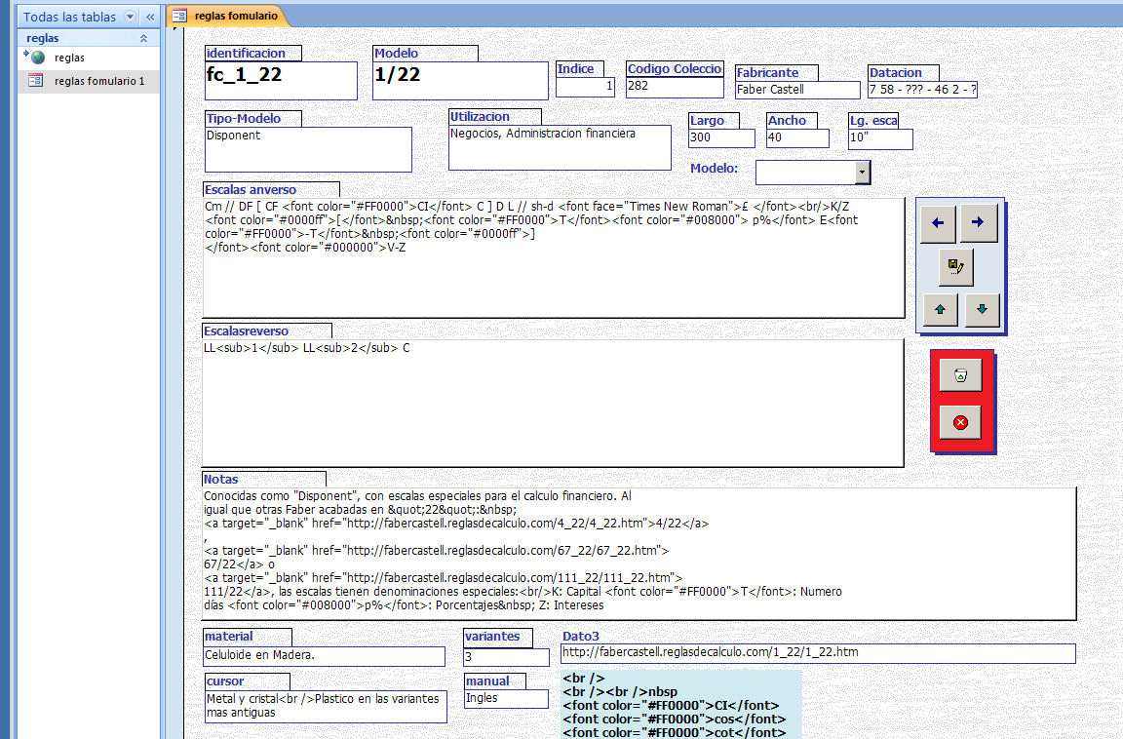Image resolution: width=1123 pixels, height=739 pixels.
Task: Select 'reglas fomulario 1' in navigation pane
Action: (98, 81)
